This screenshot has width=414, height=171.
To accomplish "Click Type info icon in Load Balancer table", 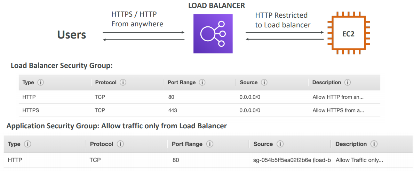I will [x=41, y=83].
